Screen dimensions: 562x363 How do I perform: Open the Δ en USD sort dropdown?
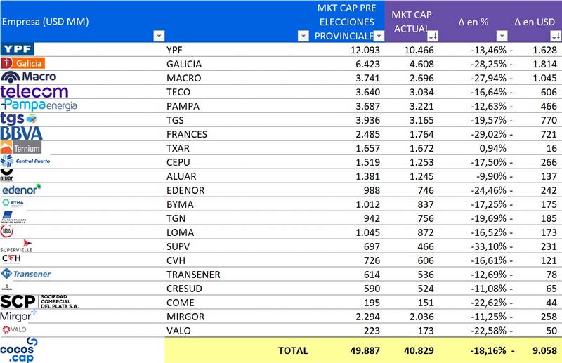pos(556,36)
